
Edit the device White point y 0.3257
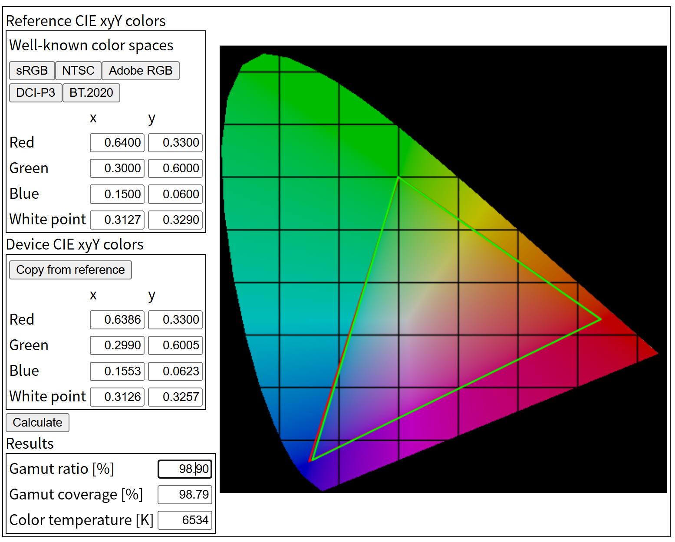175,397
